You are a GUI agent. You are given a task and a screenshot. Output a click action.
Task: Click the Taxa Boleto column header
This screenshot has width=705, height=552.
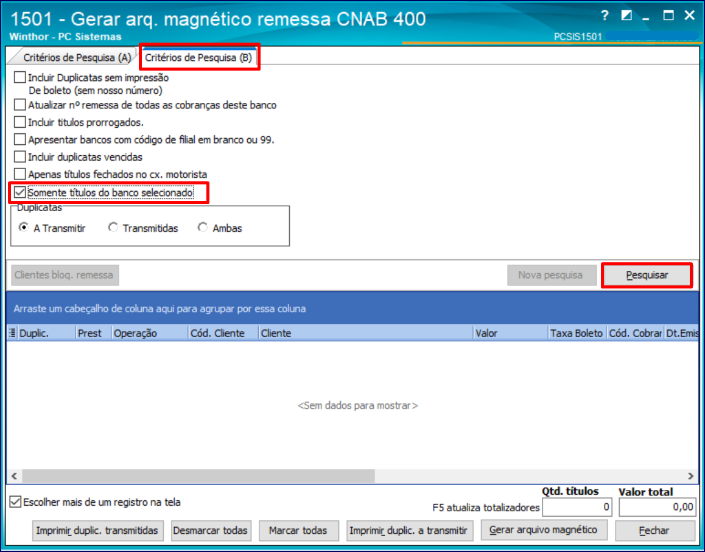577,333
